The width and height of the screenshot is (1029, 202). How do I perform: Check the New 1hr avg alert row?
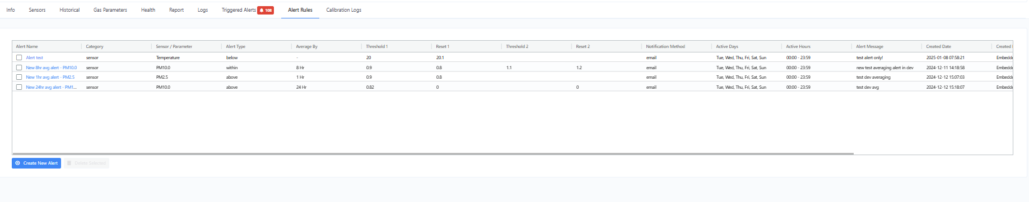(x=19, y=77)
